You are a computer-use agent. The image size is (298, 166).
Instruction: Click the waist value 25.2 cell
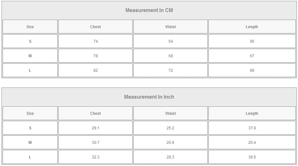pos(170,128)
